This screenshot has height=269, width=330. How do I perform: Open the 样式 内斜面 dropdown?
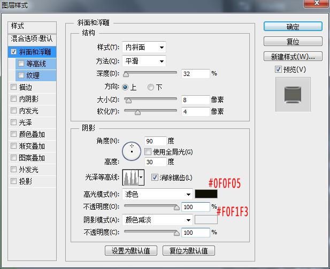tap(144, 47)
